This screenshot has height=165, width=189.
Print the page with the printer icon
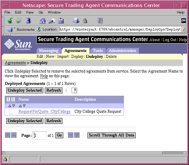coord(76,21)
